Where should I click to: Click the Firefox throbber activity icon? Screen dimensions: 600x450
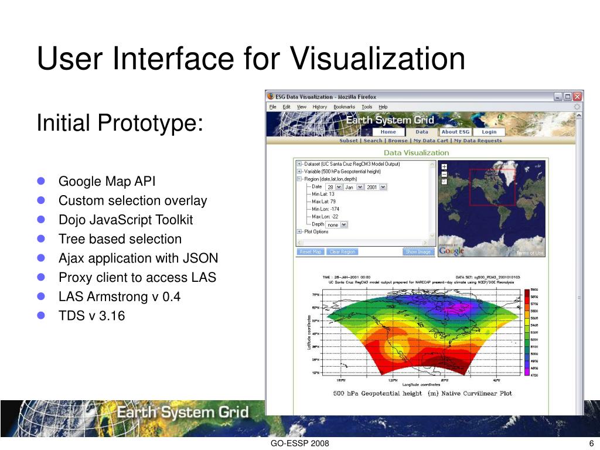click(577, 107)
